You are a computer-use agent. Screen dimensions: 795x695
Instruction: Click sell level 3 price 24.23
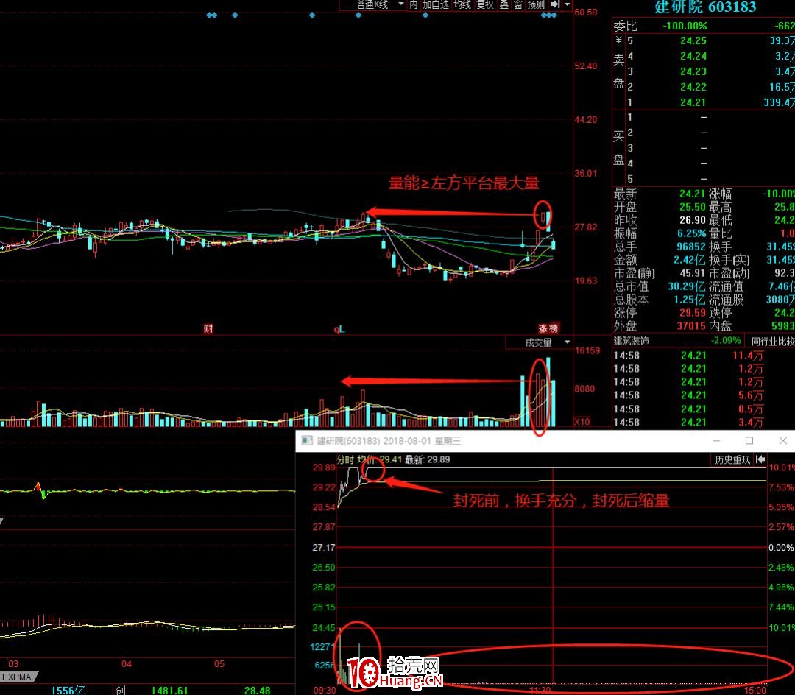coord(693,71)
